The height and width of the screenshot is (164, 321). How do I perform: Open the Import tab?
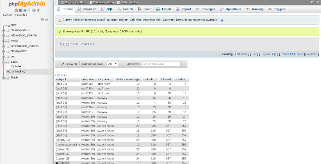click(183, 9)
